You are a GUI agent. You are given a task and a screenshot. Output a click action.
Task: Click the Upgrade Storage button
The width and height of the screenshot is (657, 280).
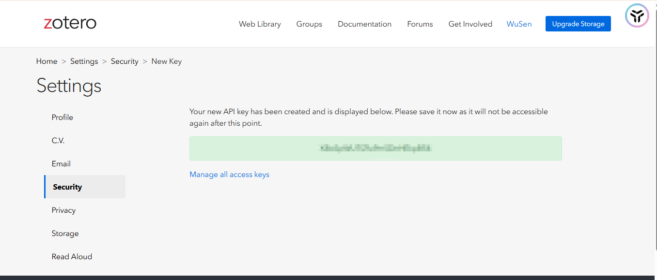[578, 24]
